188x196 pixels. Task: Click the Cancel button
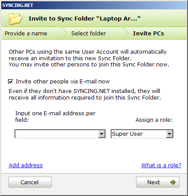[x=30, y=182]
